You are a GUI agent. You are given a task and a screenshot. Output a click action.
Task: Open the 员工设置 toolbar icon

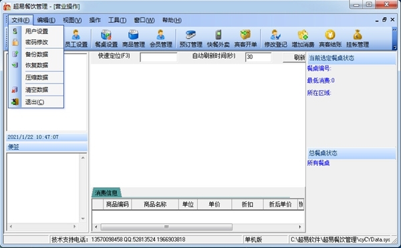76,39
